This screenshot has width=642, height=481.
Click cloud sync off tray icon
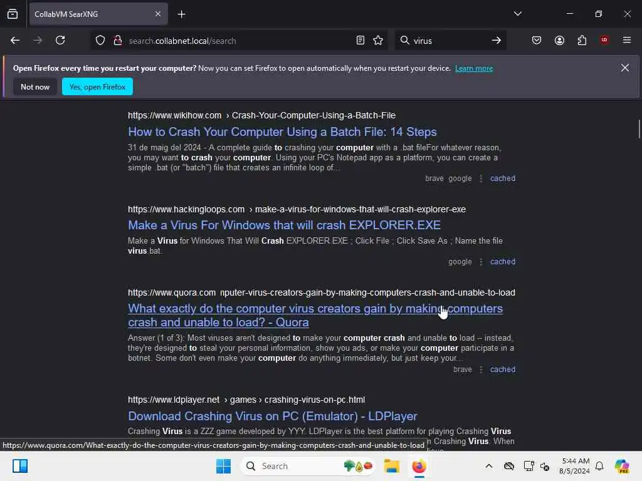pos(509,466)
